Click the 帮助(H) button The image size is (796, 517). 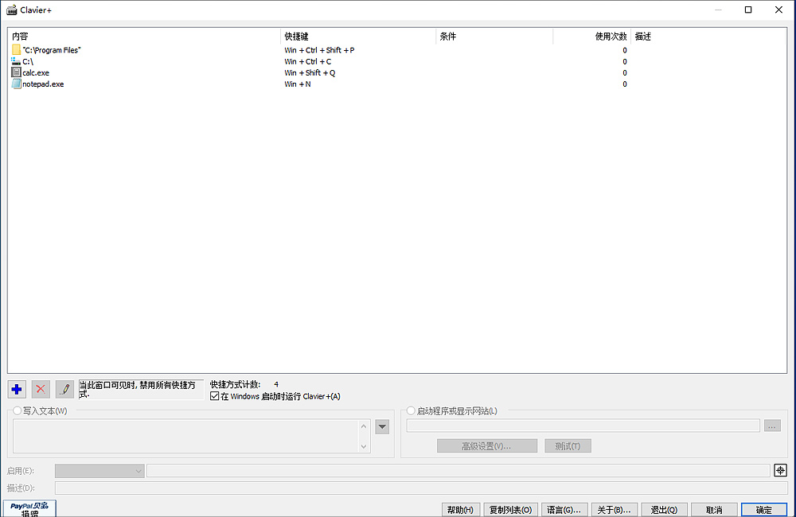tap(460, 510)
